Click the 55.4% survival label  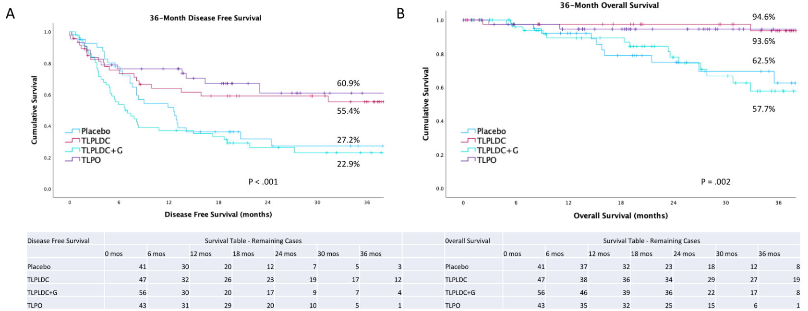coord(348,111)
